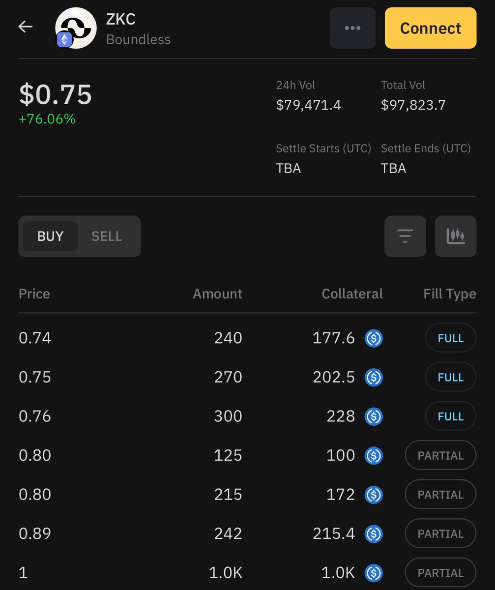The height and width of the screenshot is (590, 495).
Task: Choose the FULL fill order at 0.74
Action: coord(451,338)
